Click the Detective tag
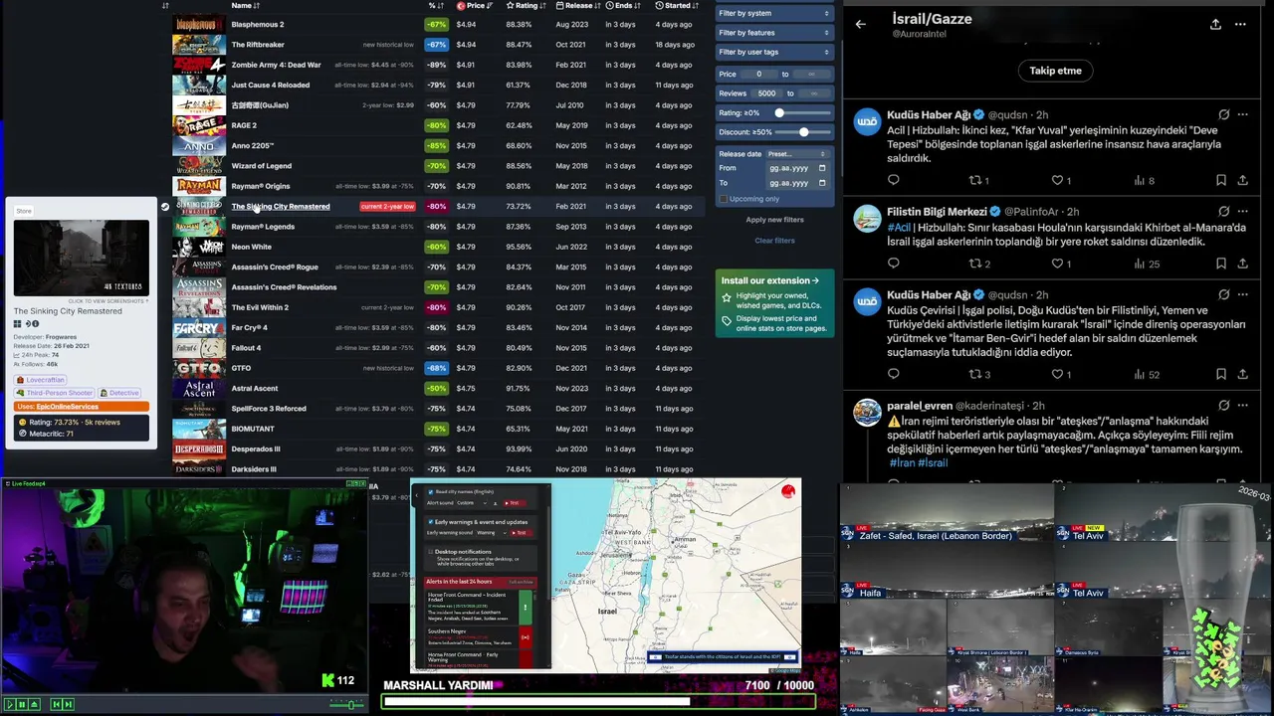The width and height of the screenshot is (1274, 716). pyautogui.click(x=119, y=393)
